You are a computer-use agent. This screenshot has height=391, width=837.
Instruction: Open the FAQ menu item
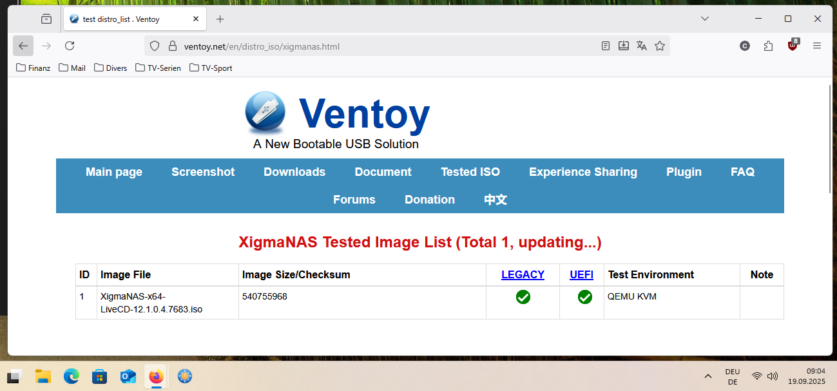pos(742,172)
